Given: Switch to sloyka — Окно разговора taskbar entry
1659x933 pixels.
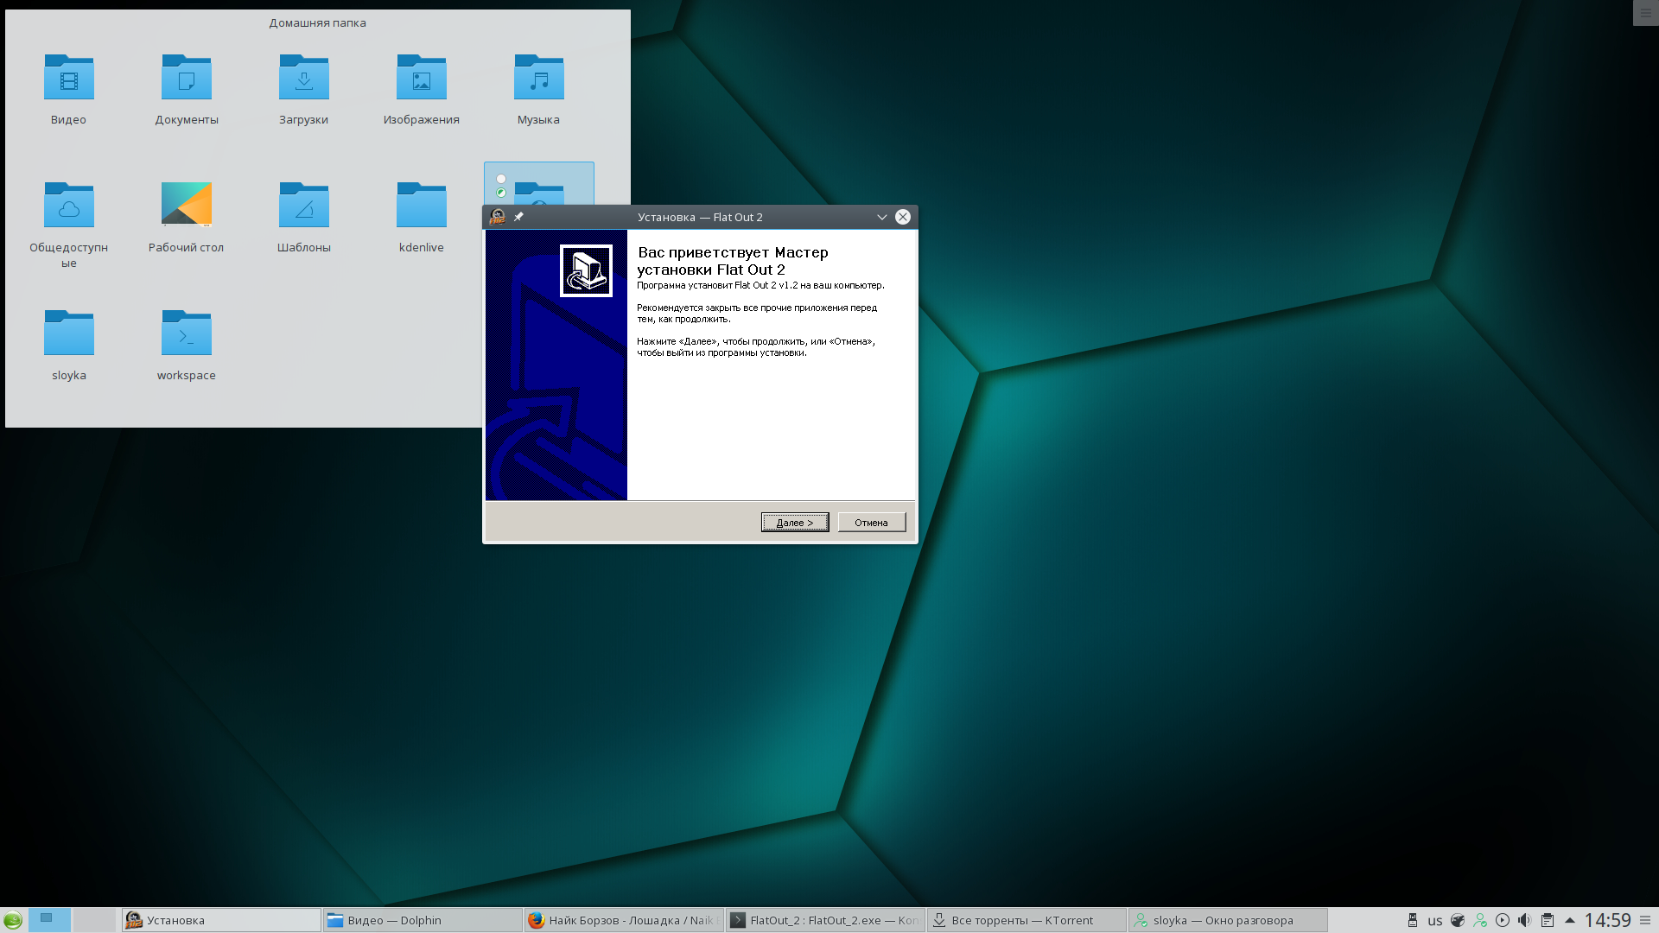Looking at the screenshot, I should click(1228, 920).
